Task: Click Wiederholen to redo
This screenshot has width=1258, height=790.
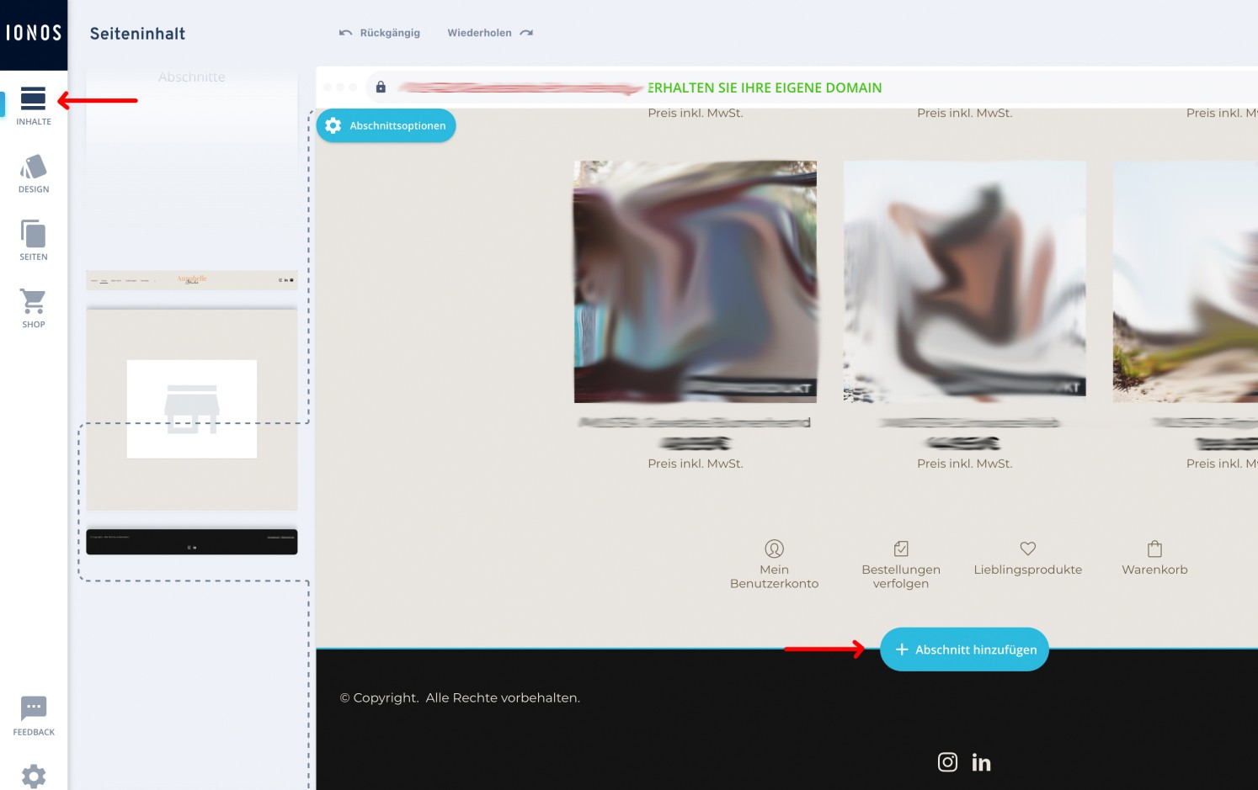Action: coord(490,33)
